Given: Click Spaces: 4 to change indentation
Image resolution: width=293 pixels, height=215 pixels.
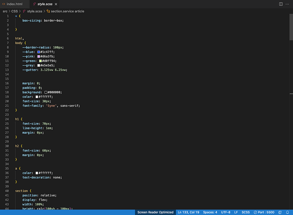Looking at the screenshot, I should (210, 212).
